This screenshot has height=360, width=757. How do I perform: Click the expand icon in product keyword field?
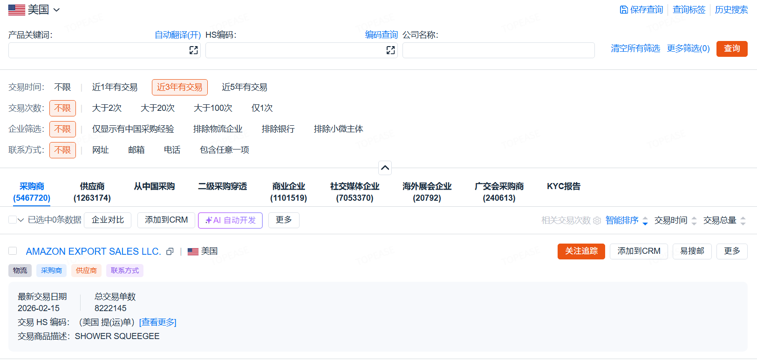193,50
